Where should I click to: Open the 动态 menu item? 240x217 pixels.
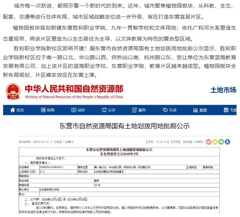tap(78, 110)
